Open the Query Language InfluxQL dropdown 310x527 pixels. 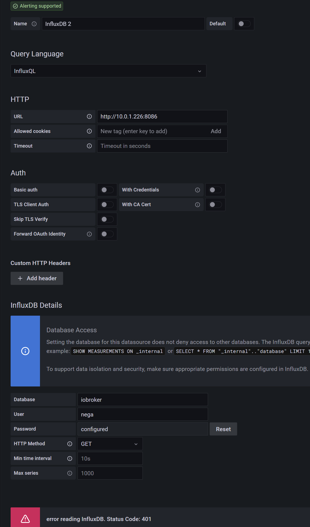point(108,71)
